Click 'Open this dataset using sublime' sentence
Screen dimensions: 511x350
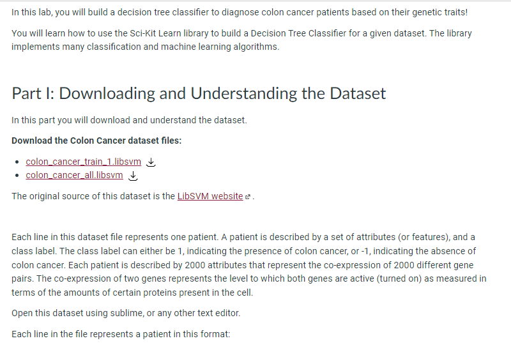[x=126, y=313]
